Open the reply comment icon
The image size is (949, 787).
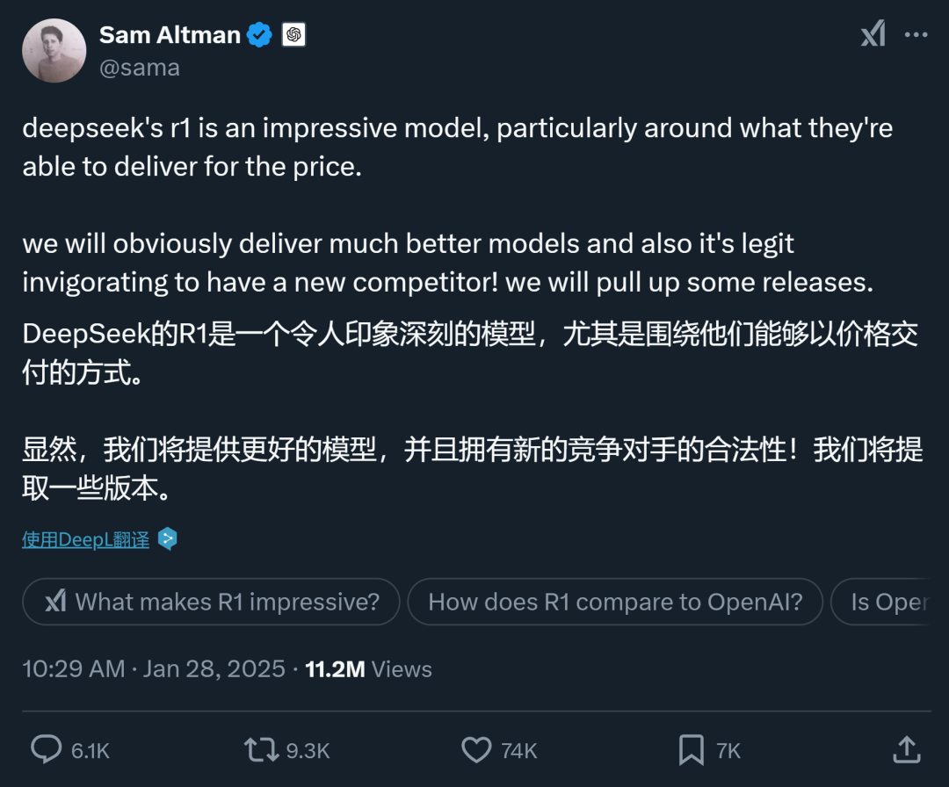click(x=46, y=750)
